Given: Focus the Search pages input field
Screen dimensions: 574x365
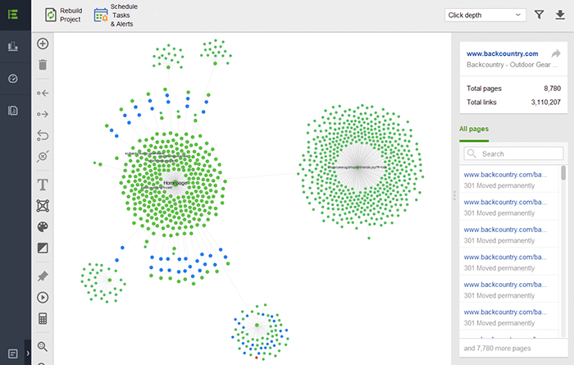Looking at the screenshot, I should click(513, 153).
